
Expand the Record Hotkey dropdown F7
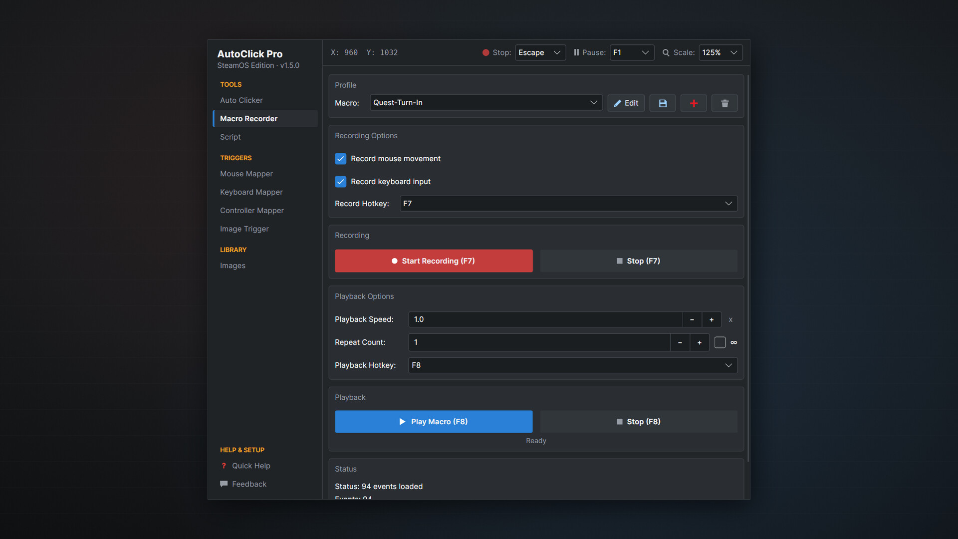[x=568, y=204]
